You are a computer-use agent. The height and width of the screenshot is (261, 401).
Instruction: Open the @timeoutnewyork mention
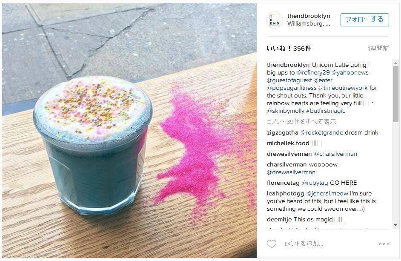[x=343, y=88]
